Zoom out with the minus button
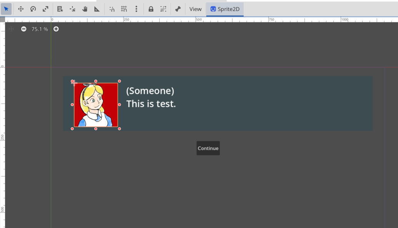 [23, 29]
